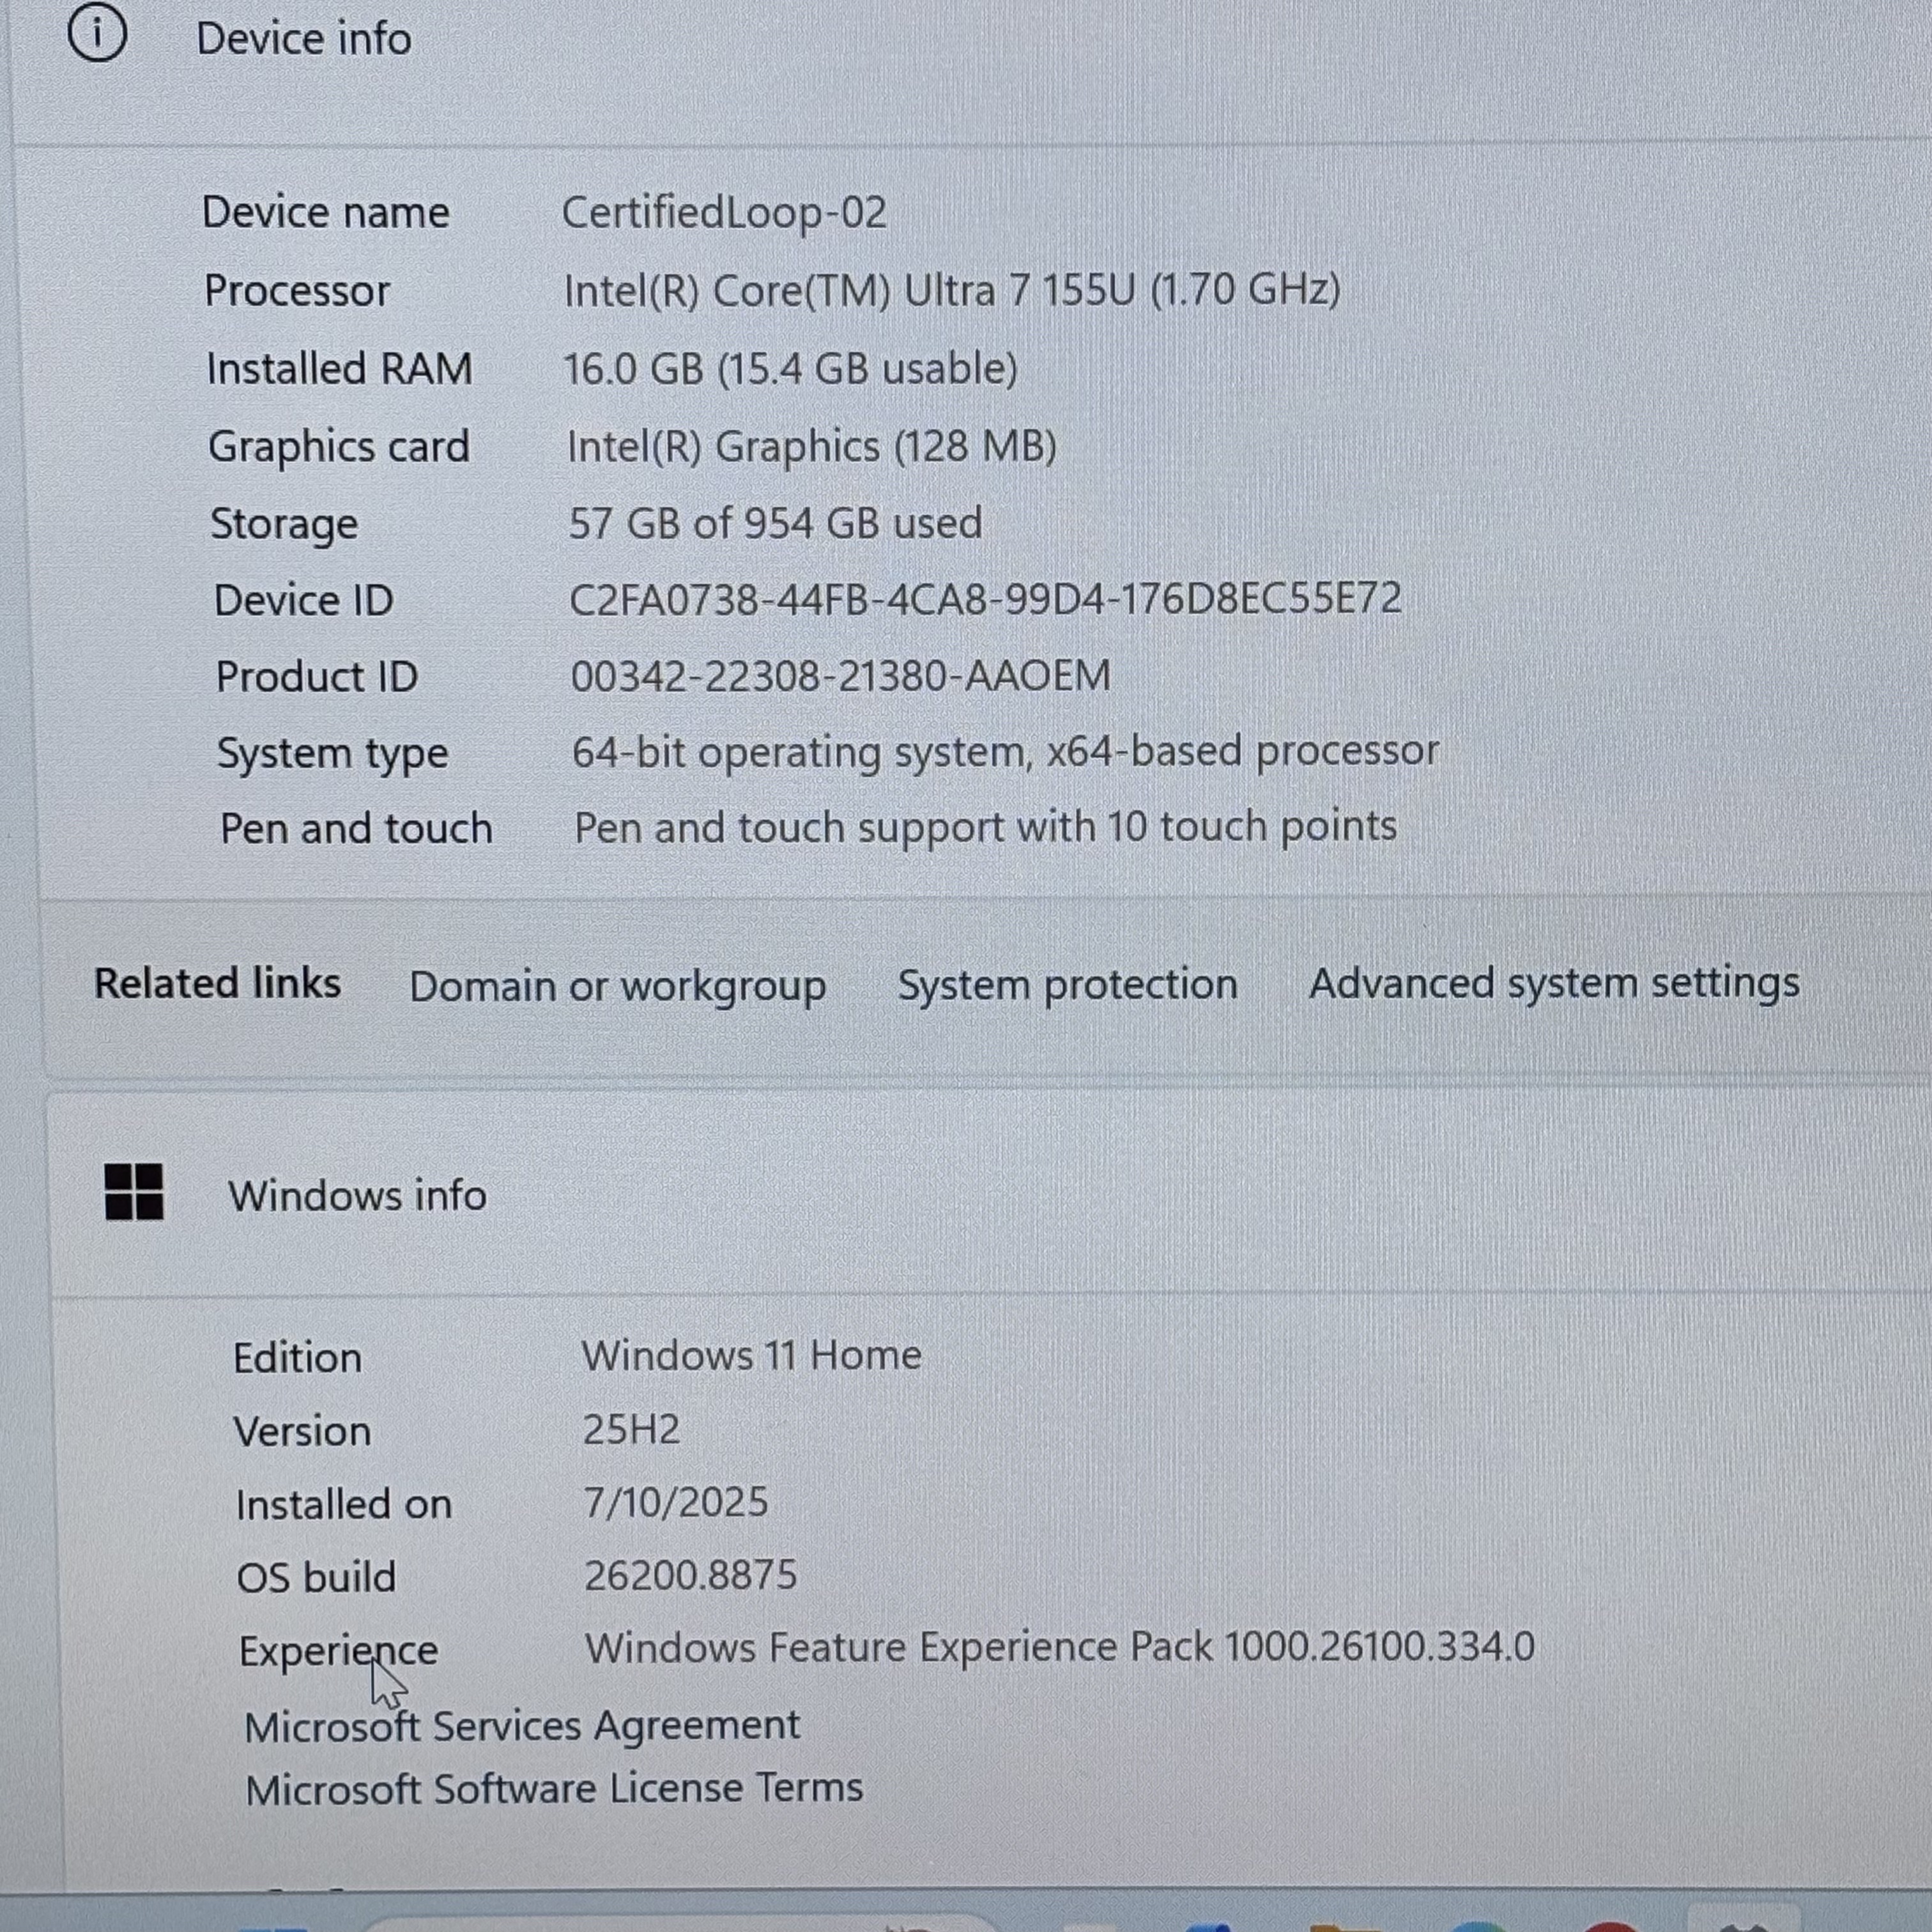Click the Edition label
The image size is (1932, 1932).
[298, 1358]
